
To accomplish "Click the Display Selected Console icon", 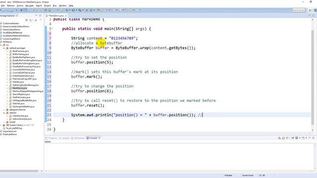I will (x=297, y=138).
